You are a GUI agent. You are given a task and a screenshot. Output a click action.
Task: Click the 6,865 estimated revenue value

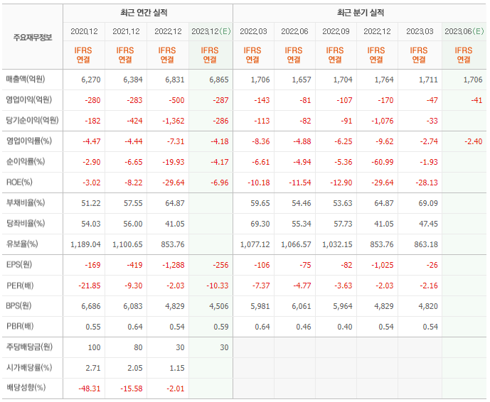[219, 80]
